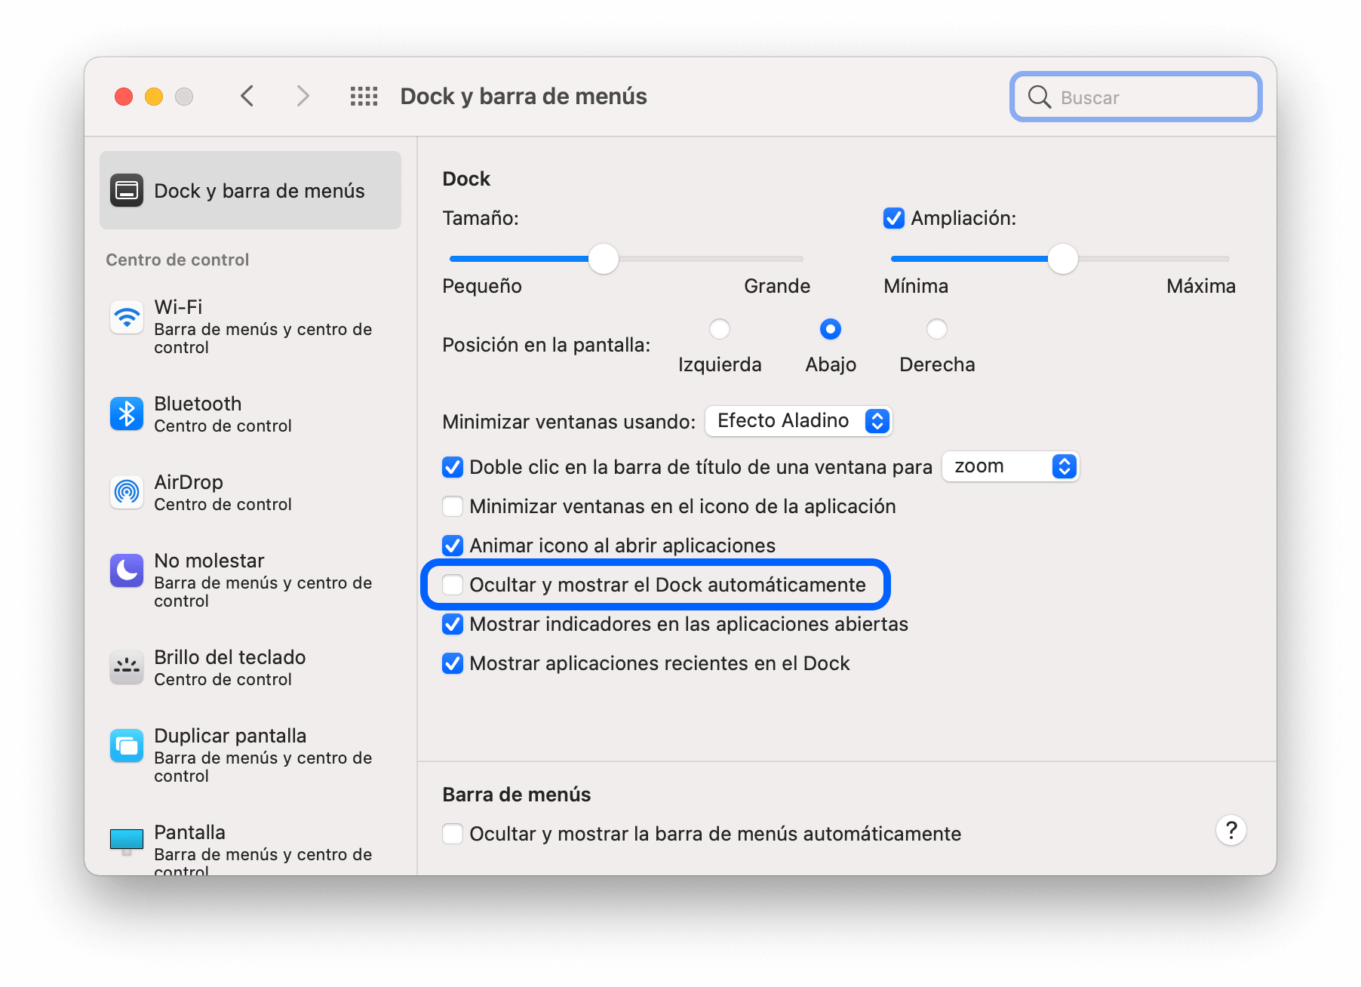Click the Duplicar pantalla icon
Image resolution: width=1361 pixels, height=987 pixels.
click(x=127, y=746)
